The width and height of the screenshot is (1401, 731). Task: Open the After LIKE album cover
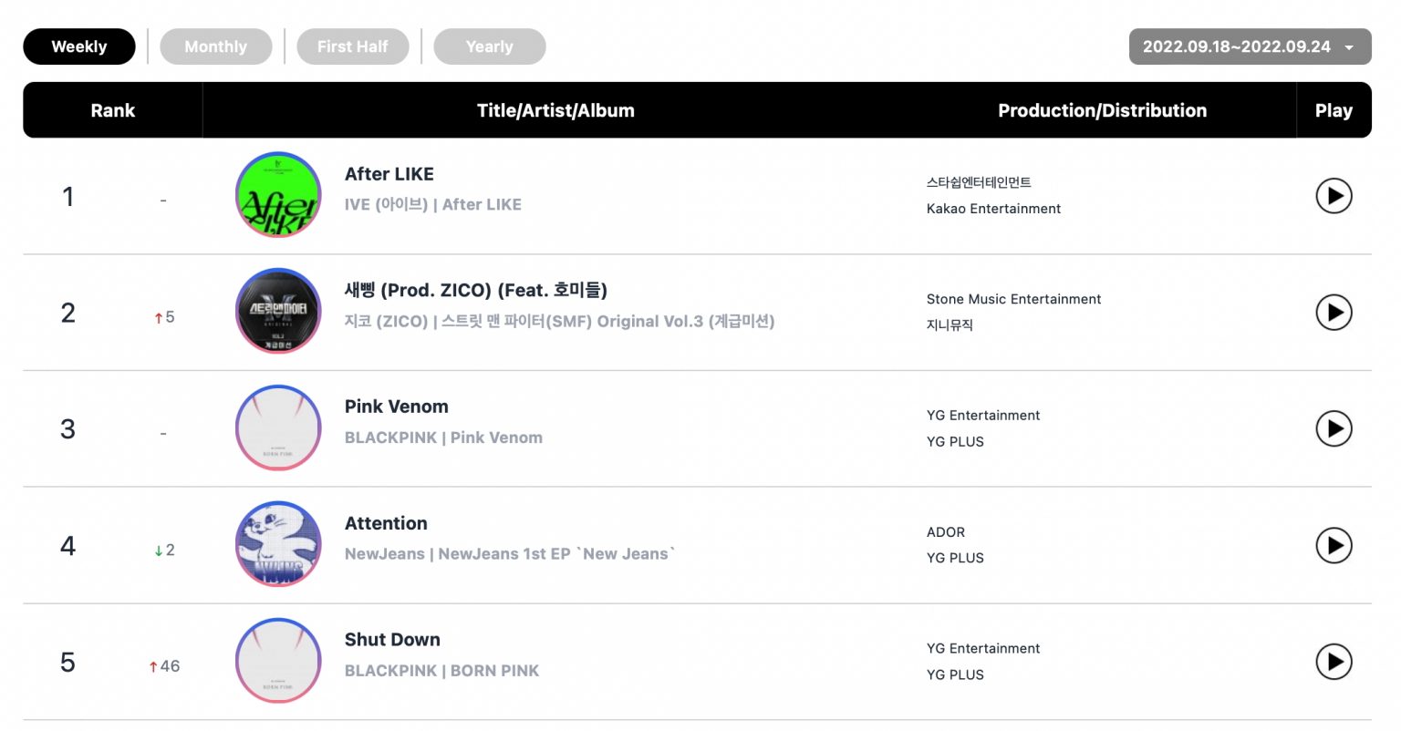278,195
